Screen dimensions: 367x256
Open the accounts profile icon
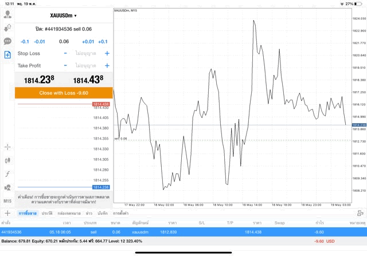point(7,14)
